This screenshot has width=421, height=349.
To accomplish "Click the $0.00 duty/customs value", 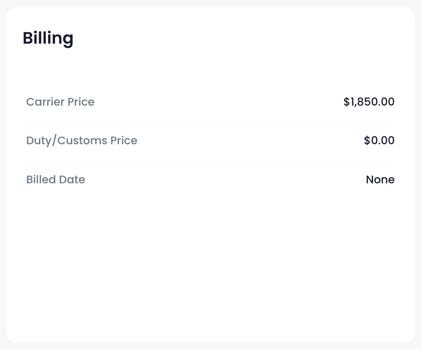I will coord(379,140).
